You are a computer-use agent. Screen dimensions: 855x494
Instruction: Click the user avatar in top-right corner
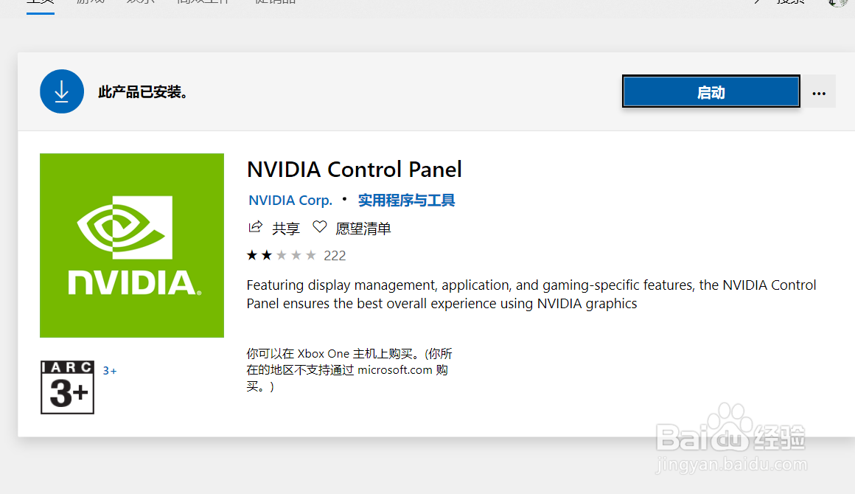(839, 2)
